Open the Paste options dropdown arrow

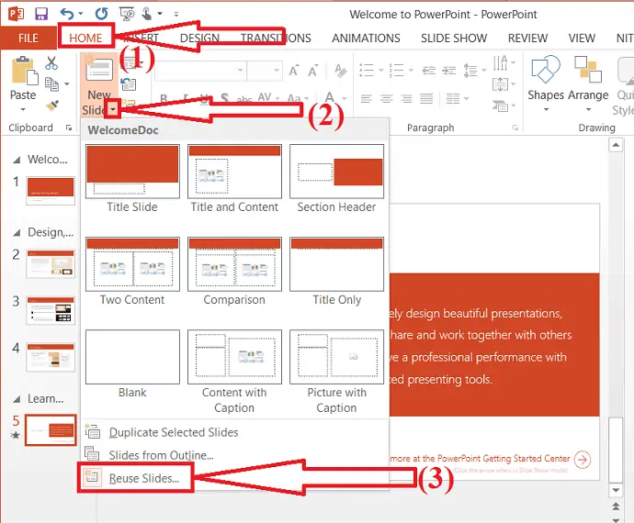click(23, 109)
